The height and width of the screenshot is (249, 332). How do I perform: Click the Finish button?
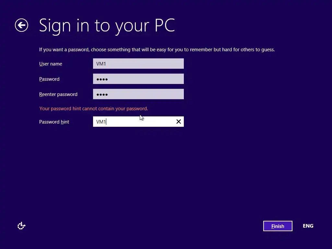(x=278, y=226)
